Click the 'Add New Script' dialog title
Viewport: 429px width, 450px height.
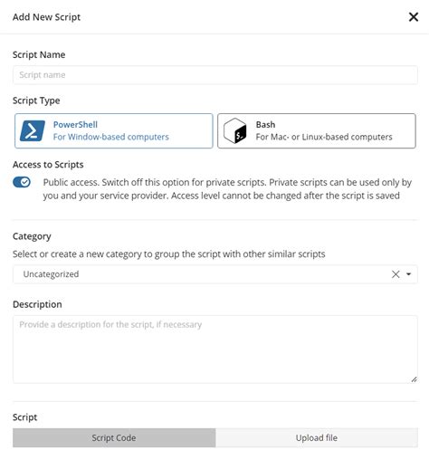pyautogui.click(x=46, y=17)
